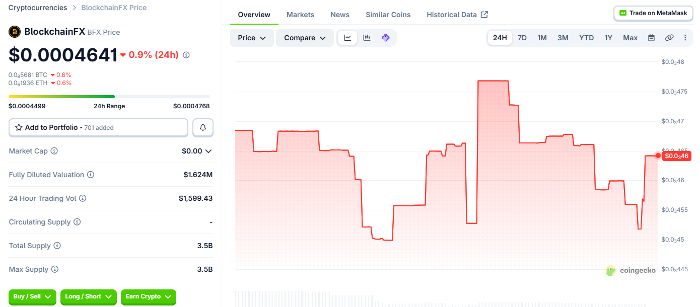
Task: Click the Total Supply info icon
Action: [57, 246]
